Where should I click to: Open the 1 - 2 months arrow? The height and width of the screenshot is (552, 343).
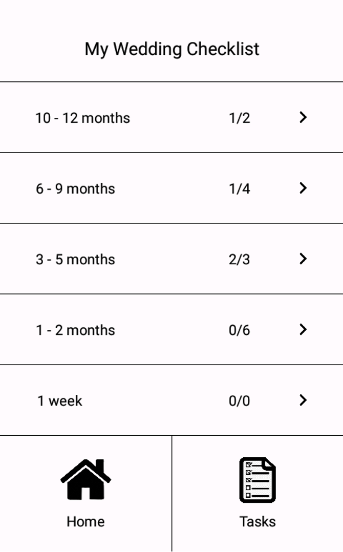(303, 329)
